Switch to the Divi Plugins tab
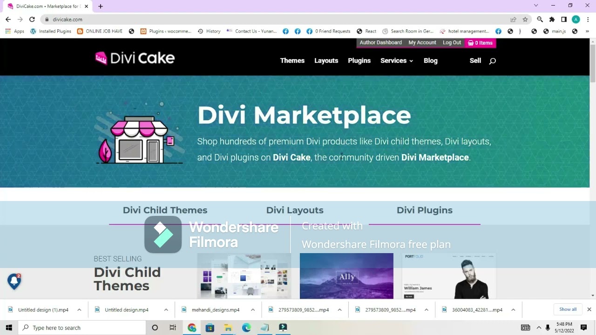 [424, 210]
